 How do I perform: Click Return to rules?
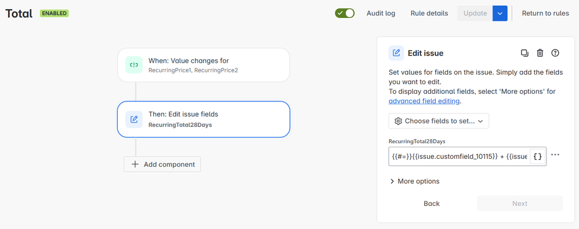pos(545,13)
